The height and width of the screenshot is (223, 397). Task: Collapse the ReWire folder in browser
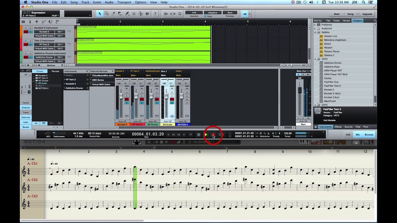[315, 32]
